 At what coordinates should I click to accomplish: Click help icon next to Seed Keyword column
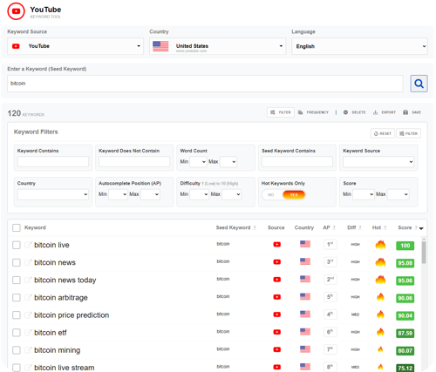coord(255,227)
